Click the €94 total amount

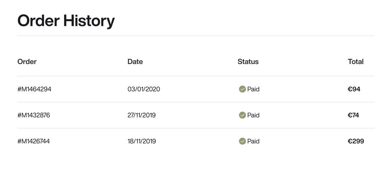tap(354, 89)
